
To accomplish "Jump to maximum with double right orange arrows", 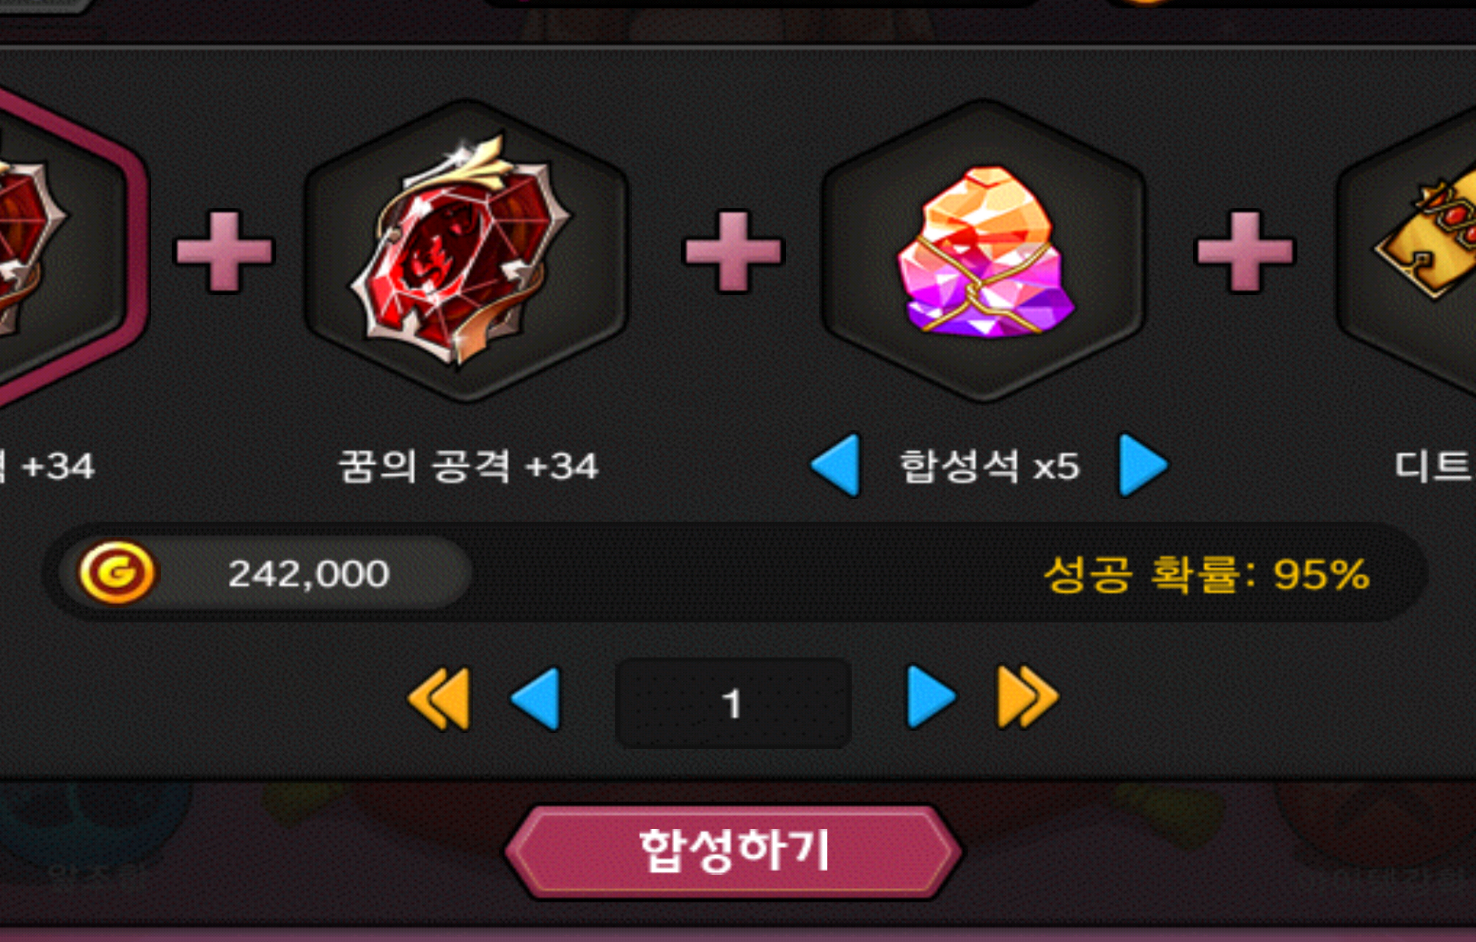I will [x=1027, y=697].
